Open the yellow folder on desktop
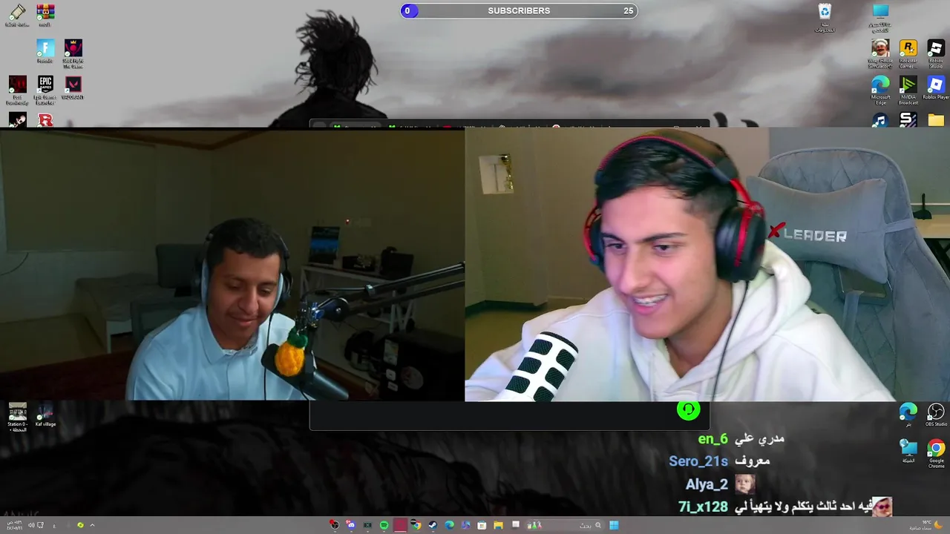The width and height of the screenshot is (950, 534). (x=936, y=120)
